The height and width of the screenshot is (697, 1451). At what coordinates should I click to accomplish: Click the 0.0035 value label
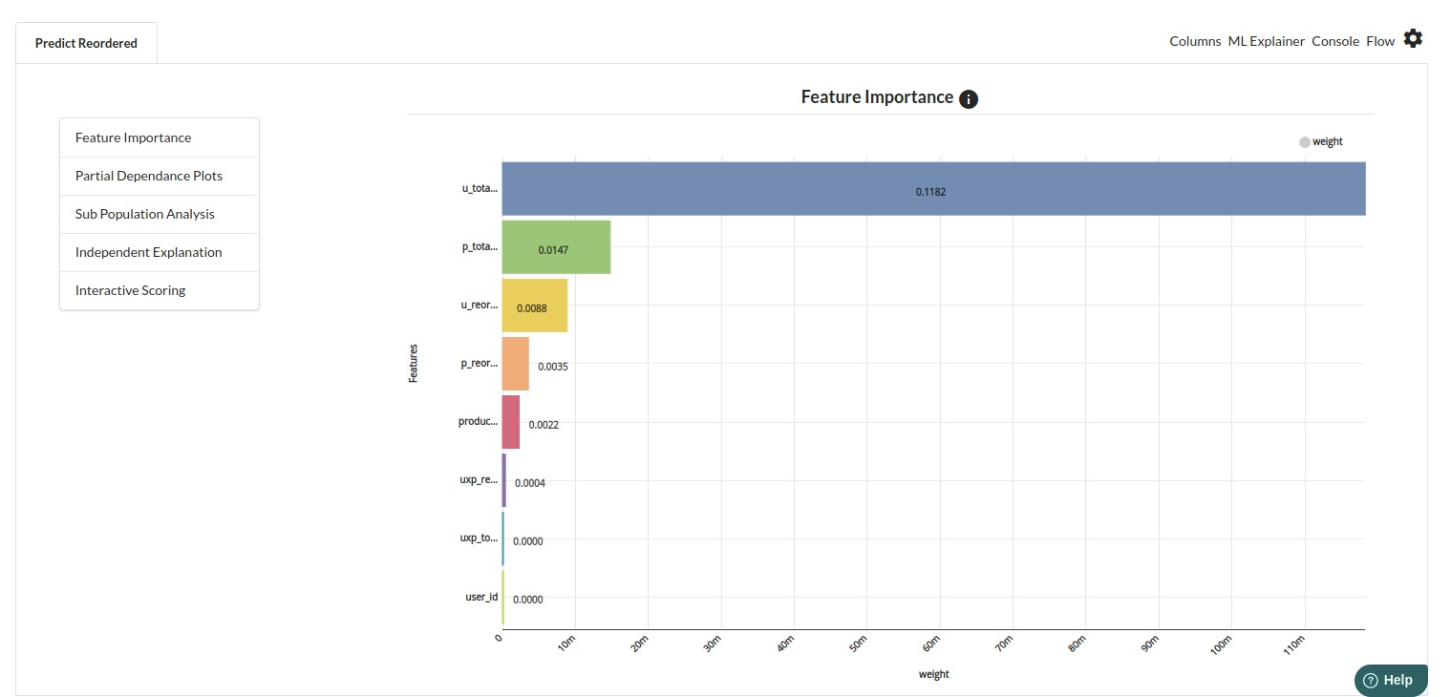[553, 367]
